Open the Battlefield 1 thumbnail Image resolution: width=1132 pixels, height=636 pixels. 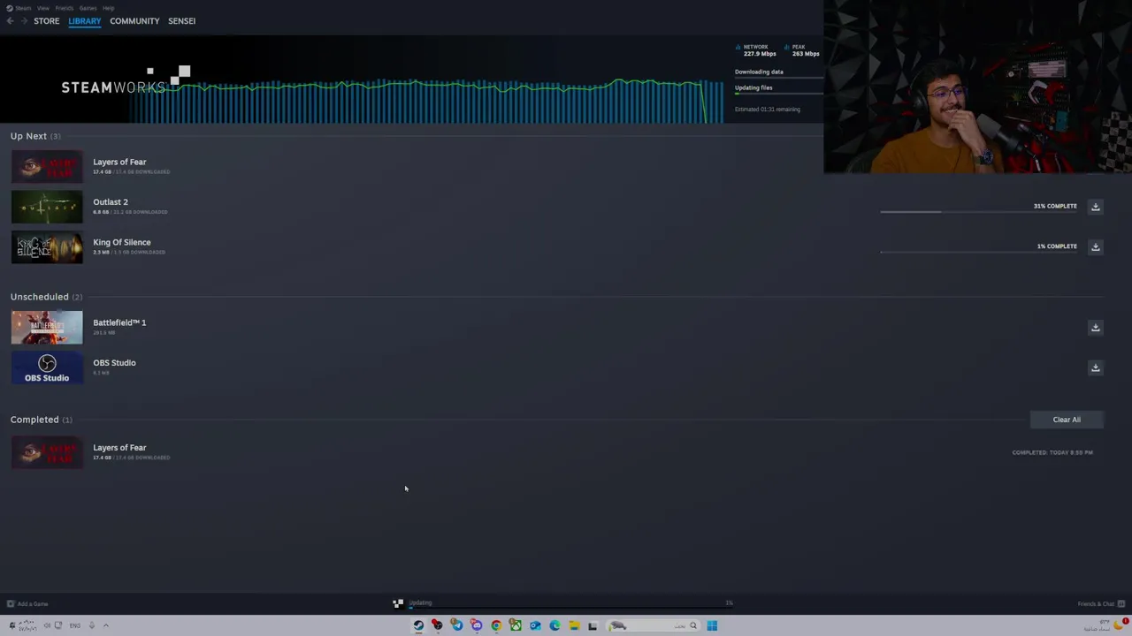tap(47, 328)
